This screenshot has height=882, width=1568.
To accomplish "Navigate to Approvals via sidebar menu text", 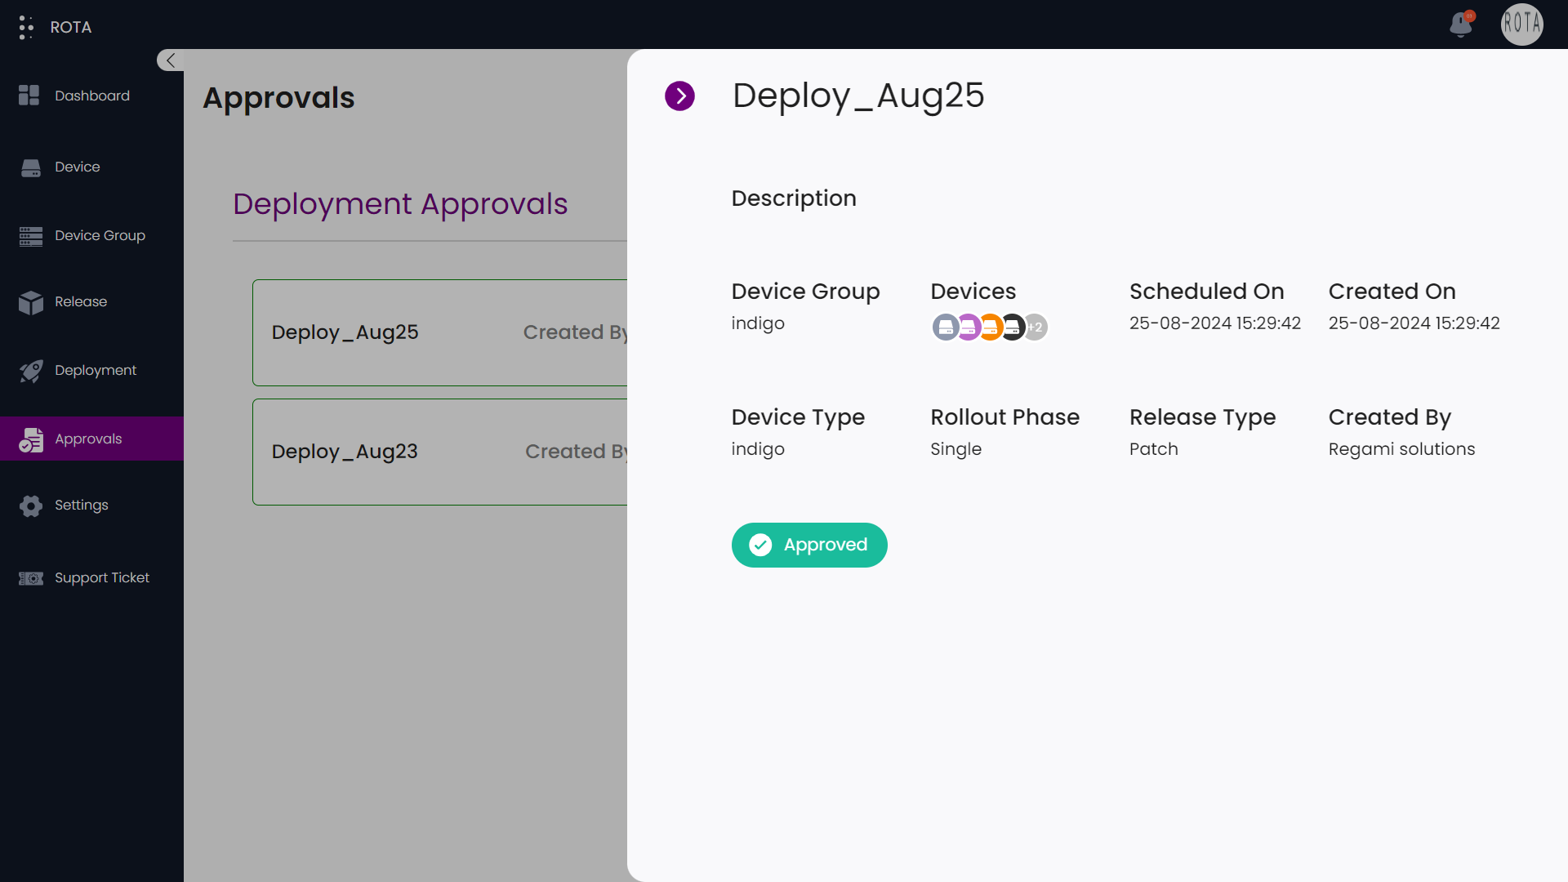I will coord(88,439).
